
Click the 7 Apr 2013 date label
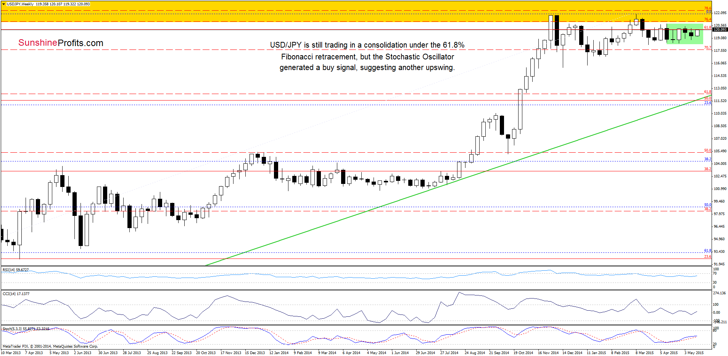(34, 353)
